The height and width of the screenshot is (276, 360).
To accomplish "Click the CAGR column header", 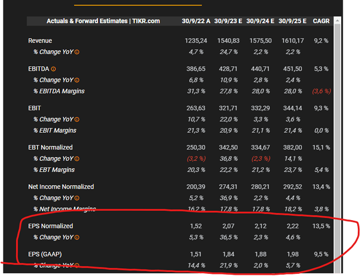I will (321, 21).
